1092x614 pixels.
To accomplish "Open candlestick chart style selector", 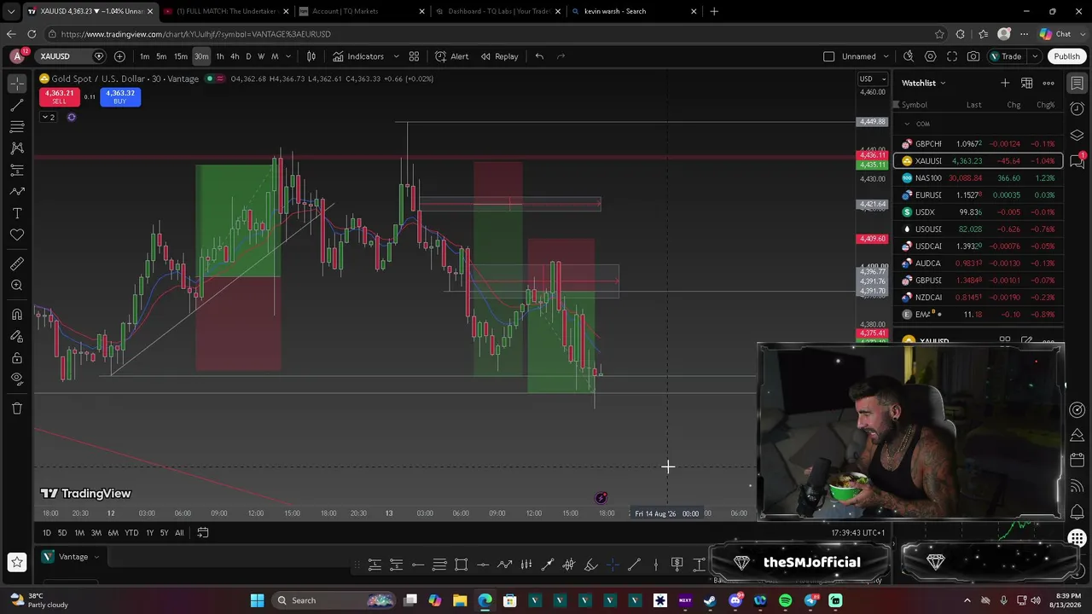I will (311, 56).
